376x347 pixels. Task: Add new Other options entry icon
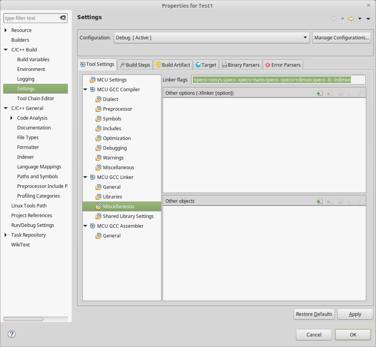coord(320,93)
